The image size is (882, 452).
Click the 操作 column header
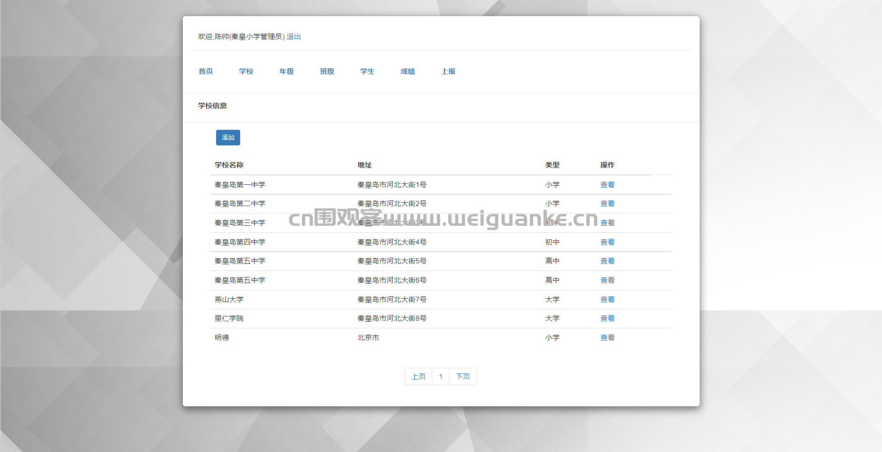(607, 165)
